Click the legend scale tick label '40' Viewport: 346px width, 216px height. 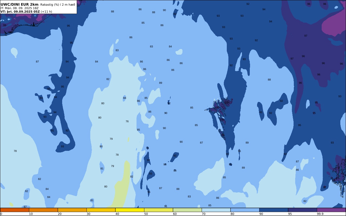117,214
